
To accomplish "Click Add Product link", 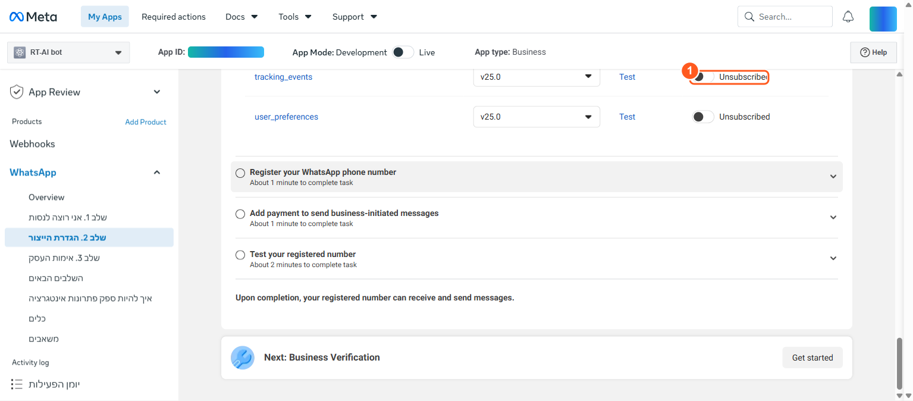I will click(x=146, y=122).
